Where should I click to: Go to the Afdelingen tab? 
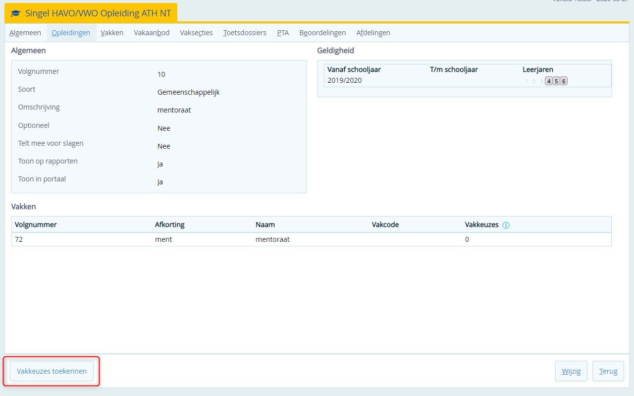373,33
